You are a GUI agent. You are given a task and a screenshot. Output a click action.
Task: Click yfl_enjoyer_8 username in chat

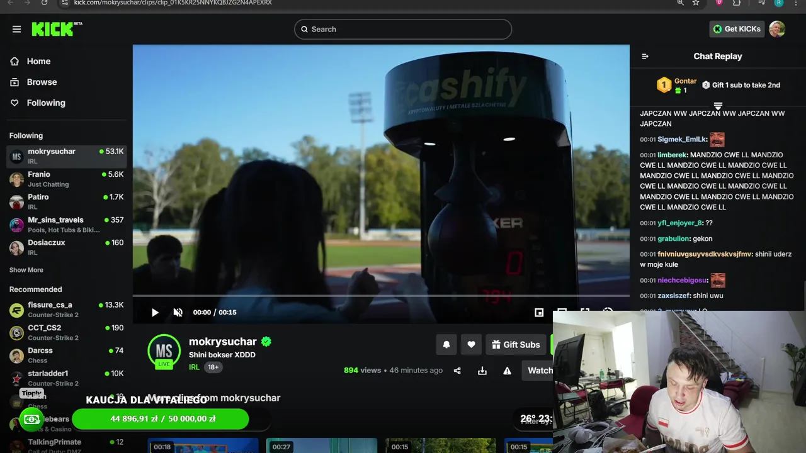679,223
